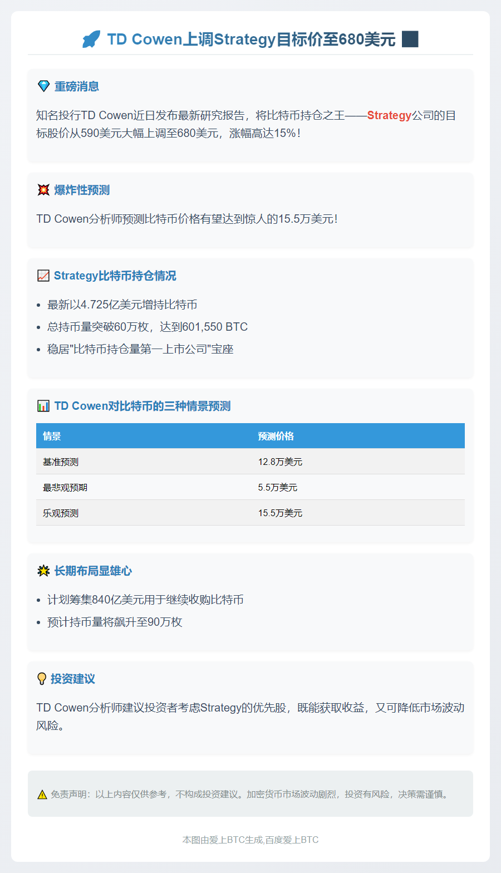Select heading TD Cowen对比特币的三种情景预测
The width and height of the screenshot is (501, 873).
coord(143,406)
